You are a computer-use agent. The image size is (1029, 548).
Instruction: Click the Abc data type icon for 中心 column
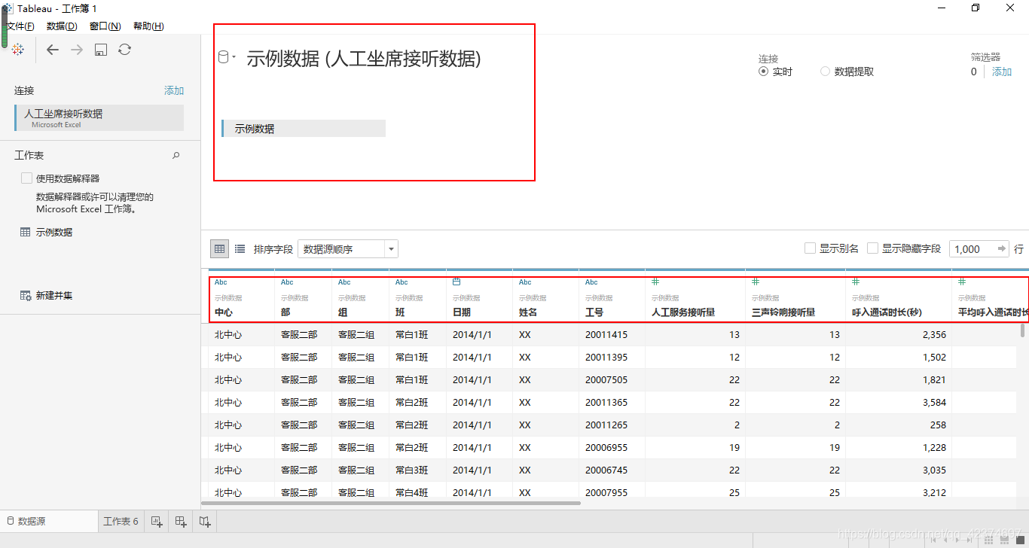221,282
